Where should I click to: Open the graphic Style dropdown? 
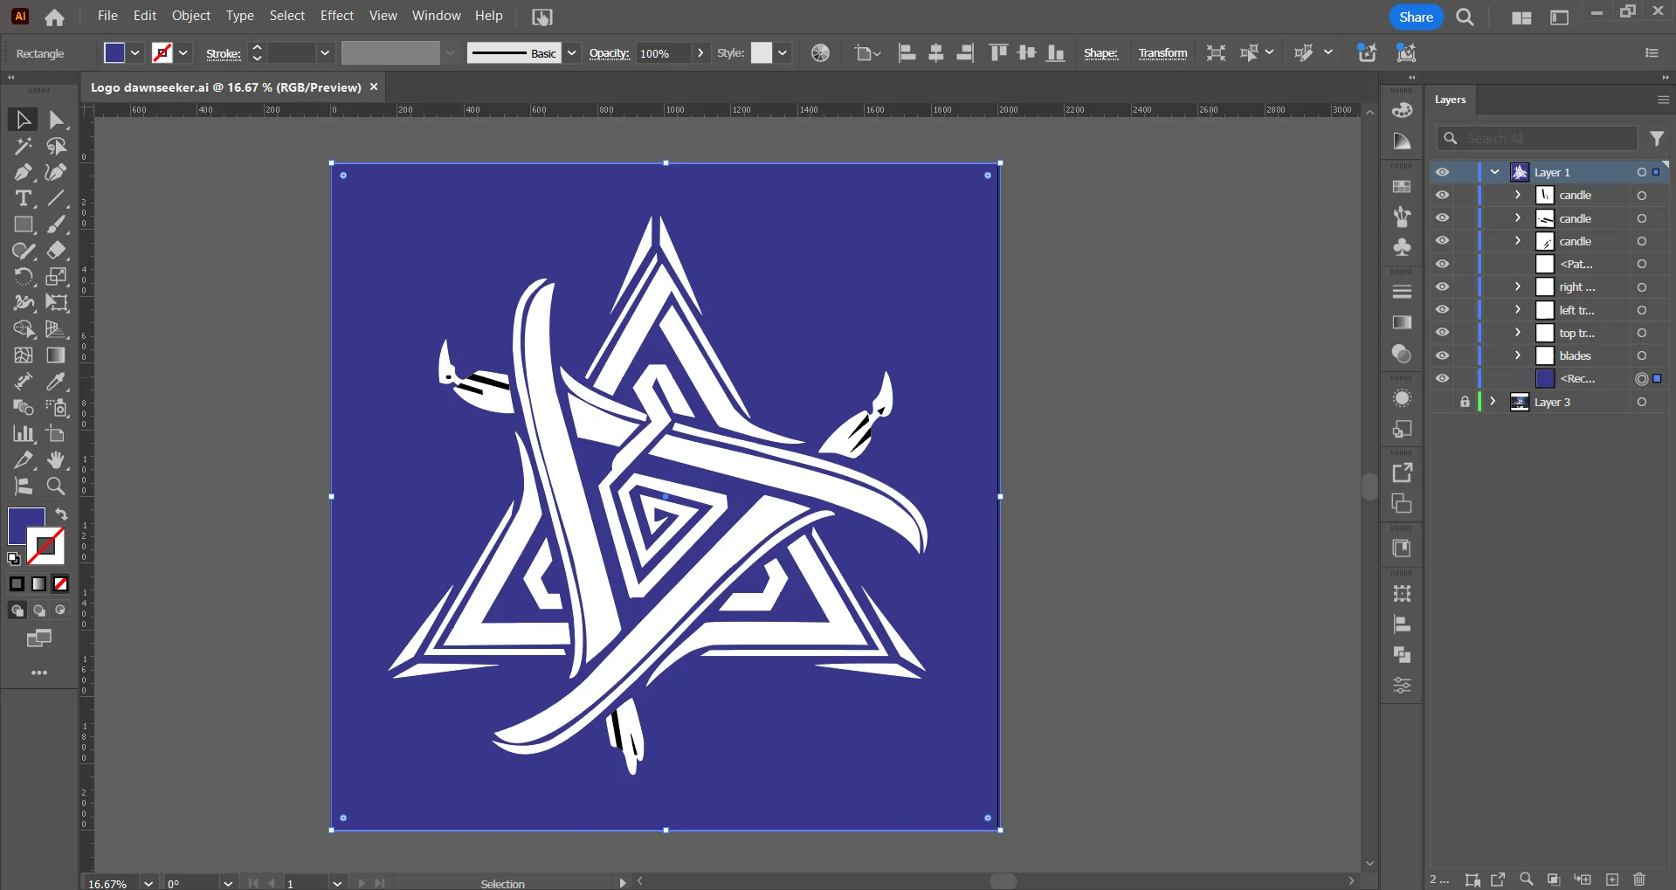[x=783, y=53]
